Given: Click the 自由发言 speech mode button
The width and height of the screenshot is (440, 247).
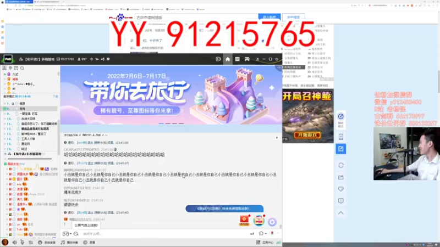Looking at the screenshot, I should 47,242.
